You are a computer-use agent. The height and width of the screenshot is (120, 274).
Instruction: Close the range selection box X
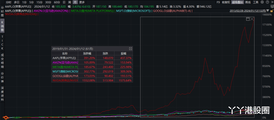(252, 19)
